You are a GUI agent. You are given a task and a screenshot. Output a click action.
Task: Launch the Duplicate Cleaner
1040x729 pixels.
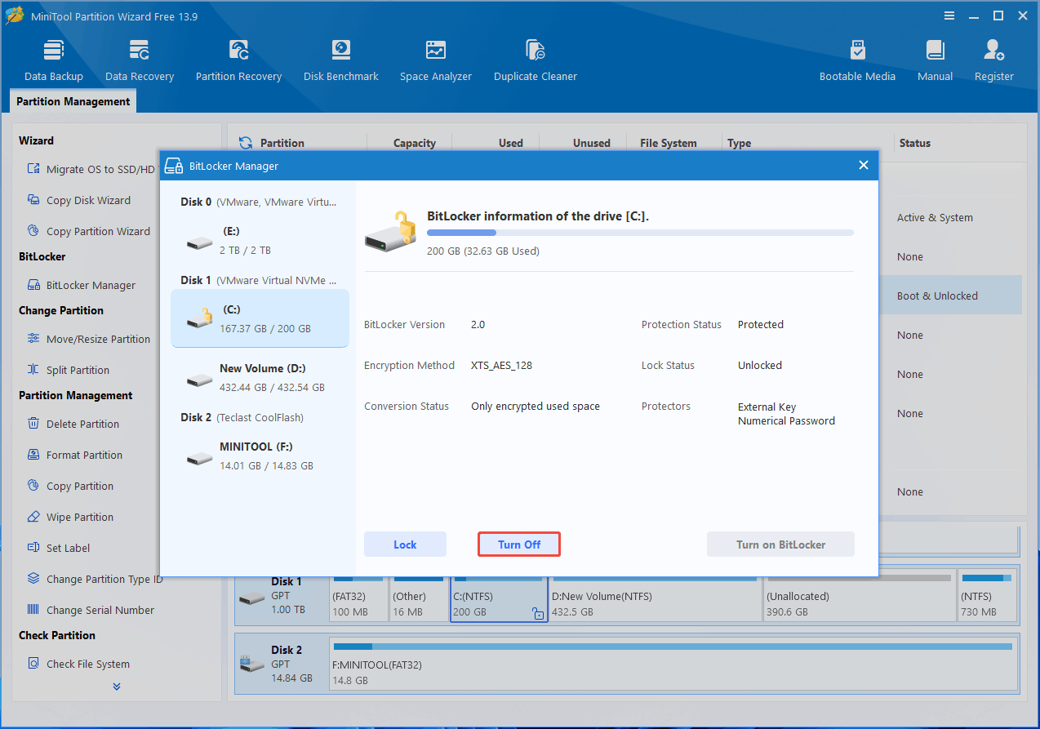click(536, 60)
